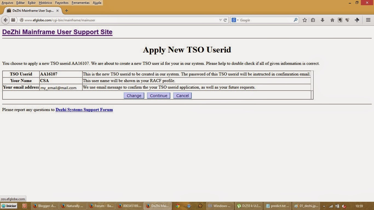Open a new tab with plus button
Viewport: 374px width, 210px height.
coord(67,11)
